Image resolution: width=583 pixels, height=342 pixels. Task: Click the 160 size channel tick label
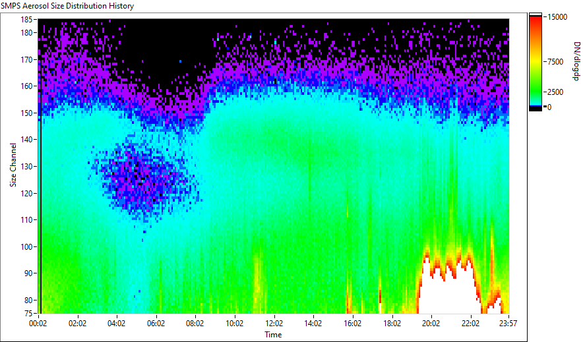(x=28, y=86)
